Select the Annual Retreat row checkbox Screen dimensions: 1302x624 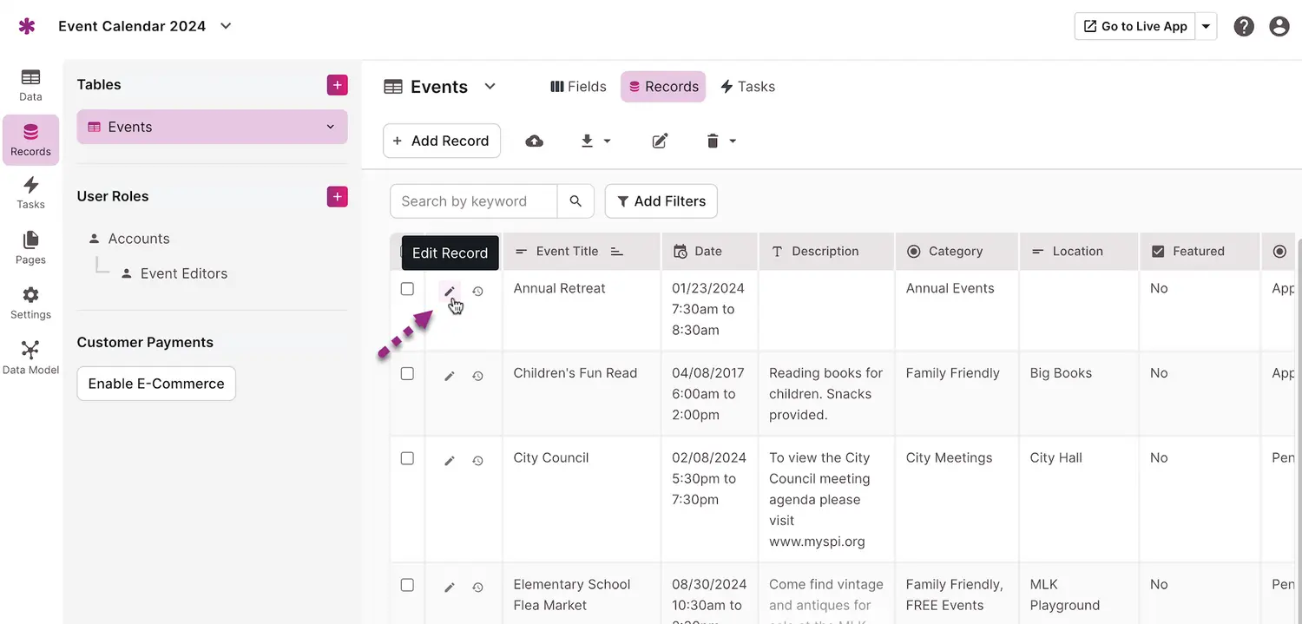click(407, 289)
